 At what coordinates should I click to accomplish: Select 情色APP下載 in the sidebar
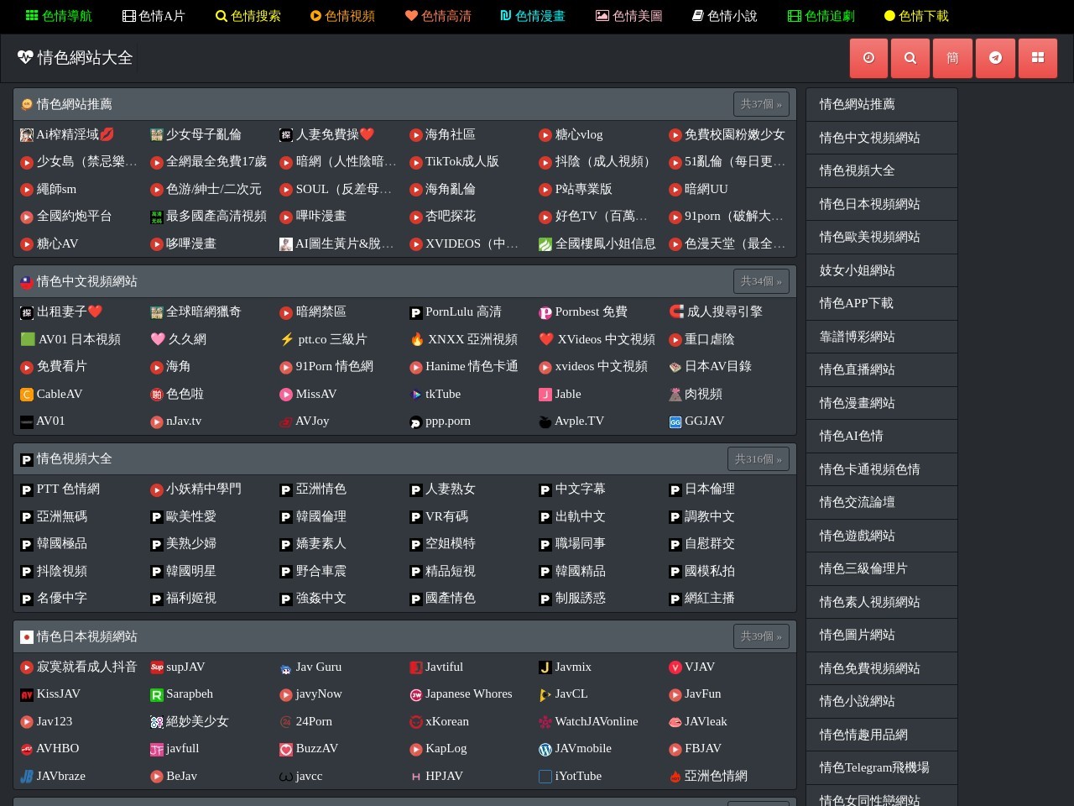(856, 303)
